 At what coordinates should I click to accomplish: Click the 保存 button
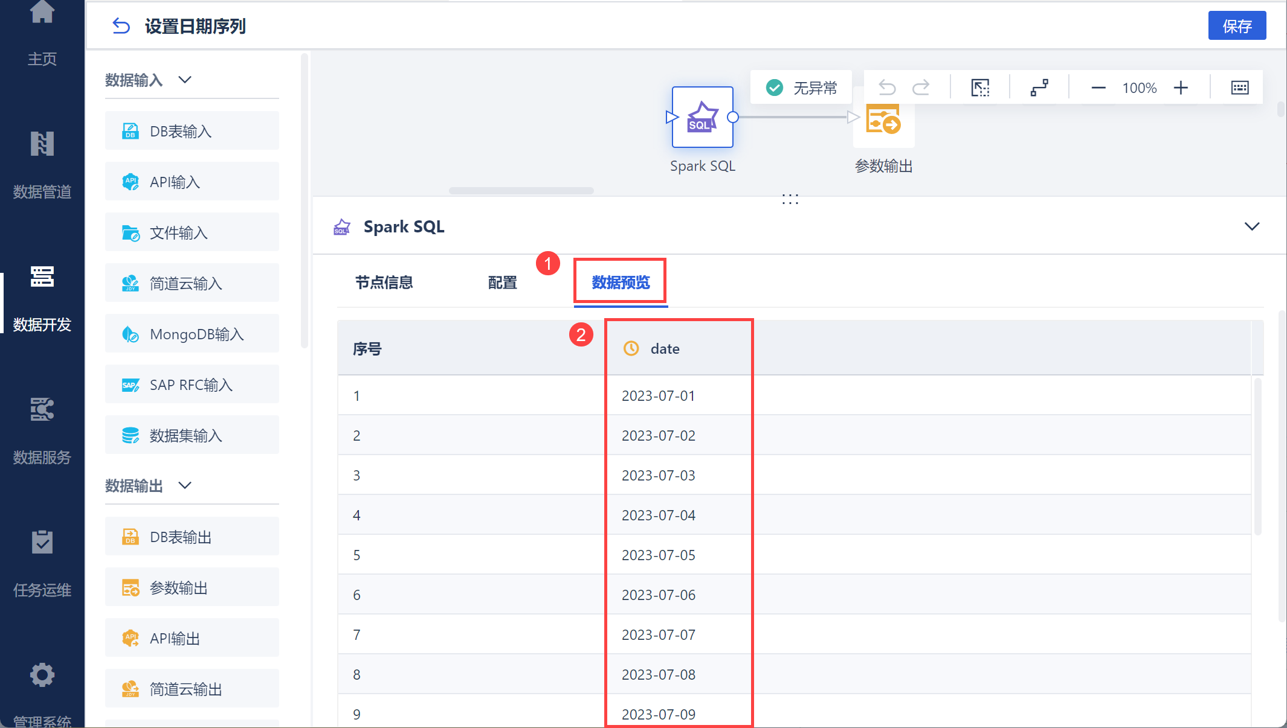click(1236, 26)
